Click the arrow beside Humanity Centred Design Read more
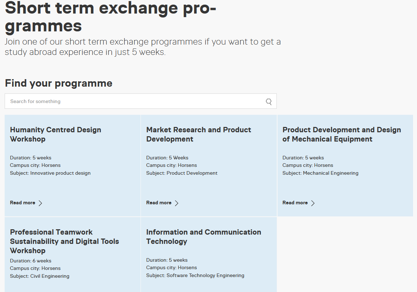The image size is (417, 292). (40, 203)
